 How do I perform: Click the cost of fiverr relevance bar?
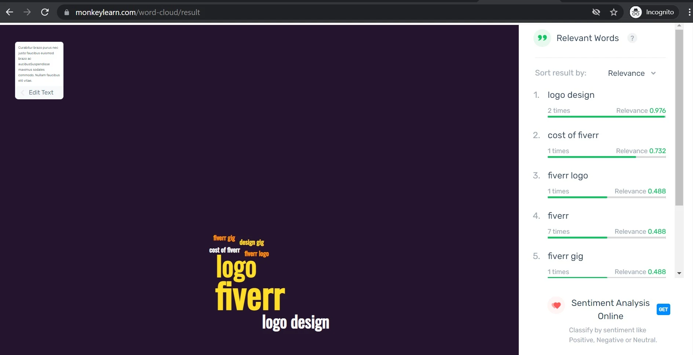[607, 157]
